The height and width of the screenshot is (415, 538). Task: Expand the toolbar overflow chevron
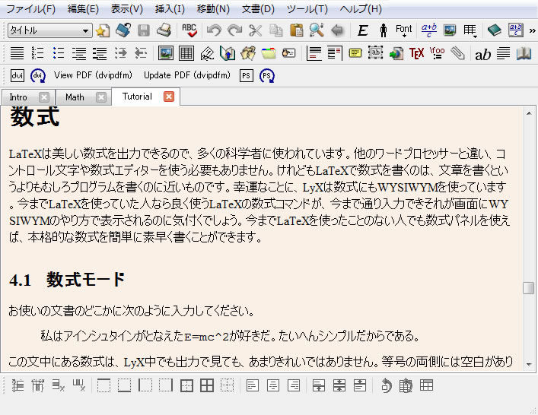click(x=531, y=30)
